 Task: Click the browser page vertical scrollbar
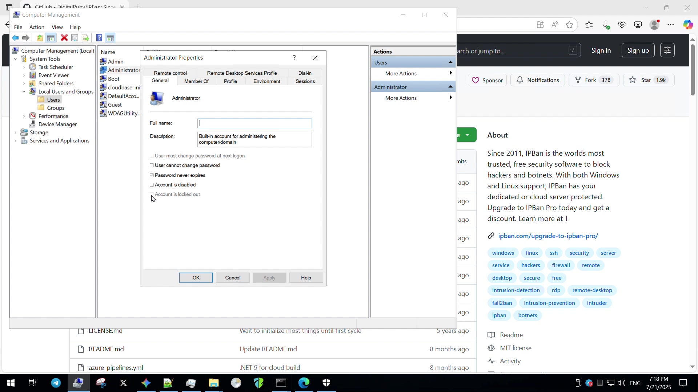[x=693, y=69]
